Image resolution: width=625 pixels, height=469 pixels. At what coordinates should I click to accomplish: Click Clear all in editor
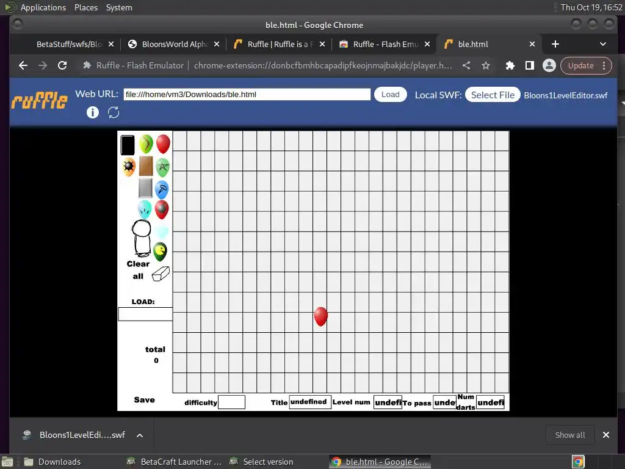click(138, 270)
